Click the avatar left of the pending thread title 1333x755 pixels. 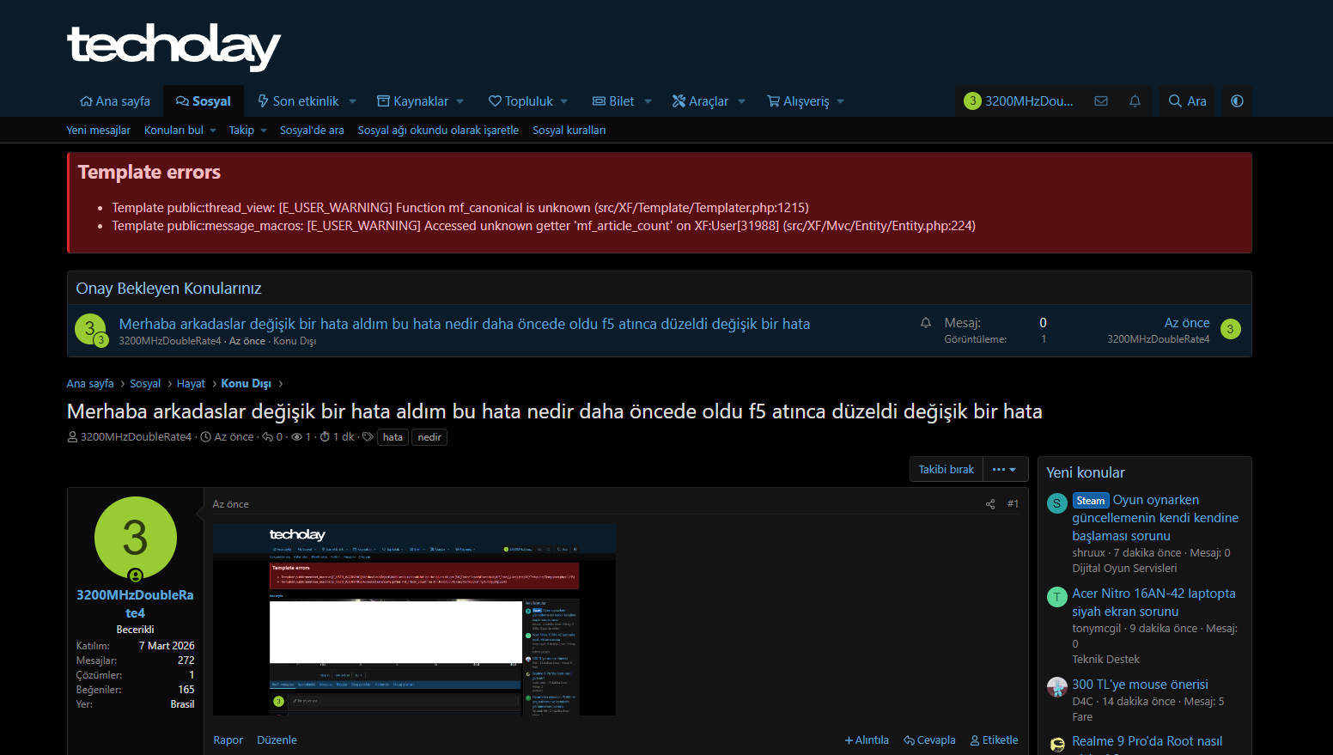(x=90, y=329)
